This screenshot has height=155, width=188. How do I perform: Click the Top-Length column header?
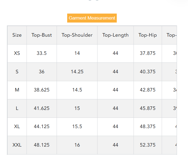115,35
